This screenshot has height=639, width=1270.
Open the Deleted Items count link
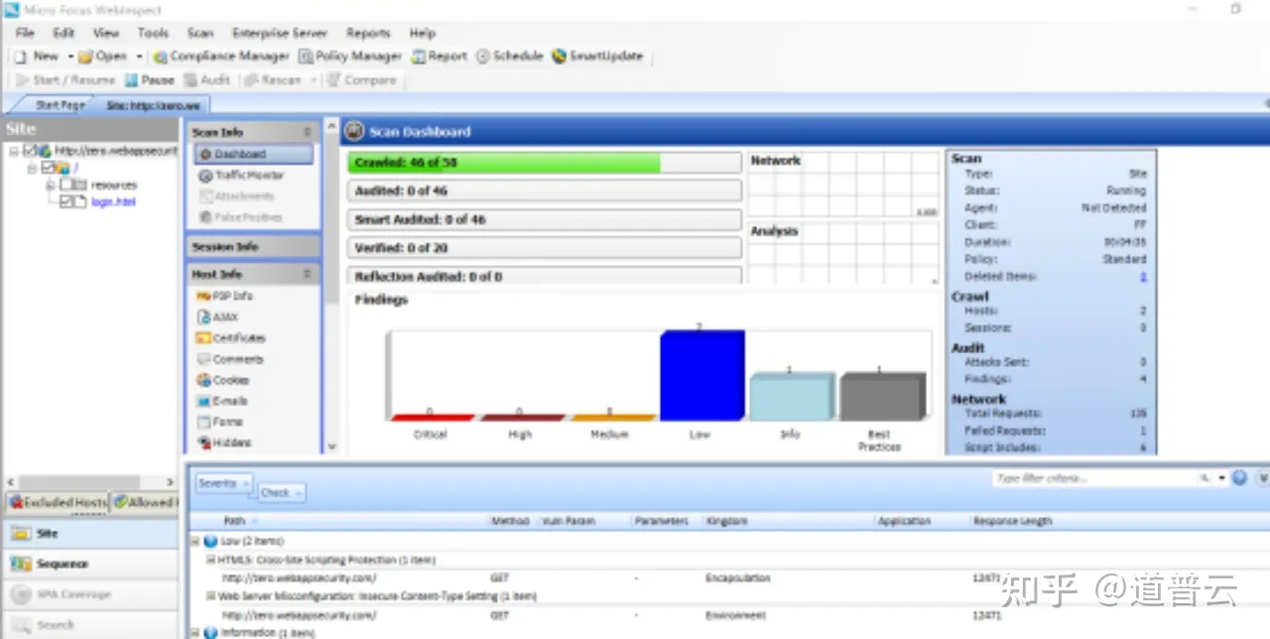pyautogui.click(x=1143, y=277)
